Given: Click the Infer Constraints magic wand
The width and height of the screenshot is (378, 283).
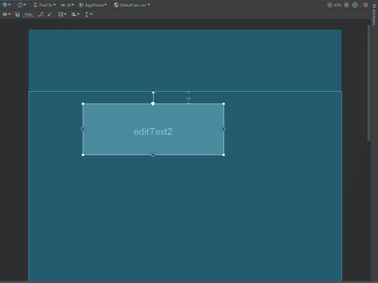Looking at the screenshot, I should 50,15.
